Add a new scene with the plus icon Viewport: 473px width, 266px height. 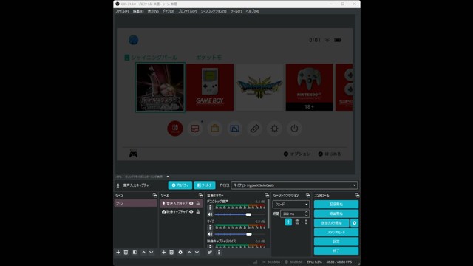(118, 253)
